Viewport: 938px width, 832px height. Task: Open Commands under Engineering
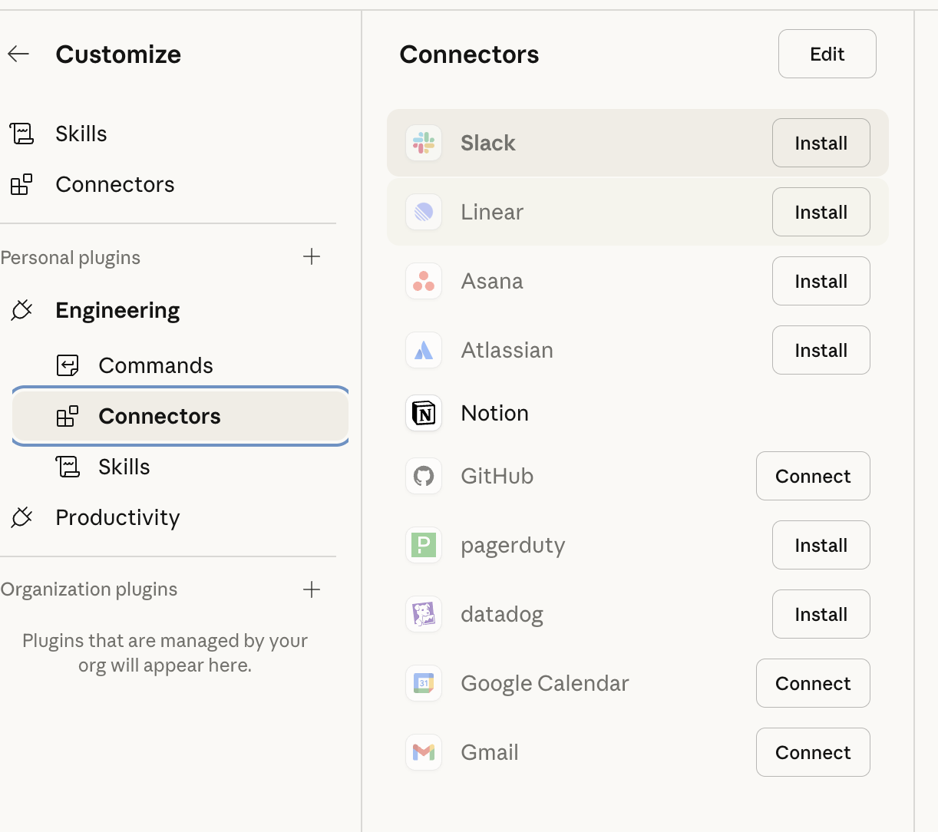pos(156,365)
